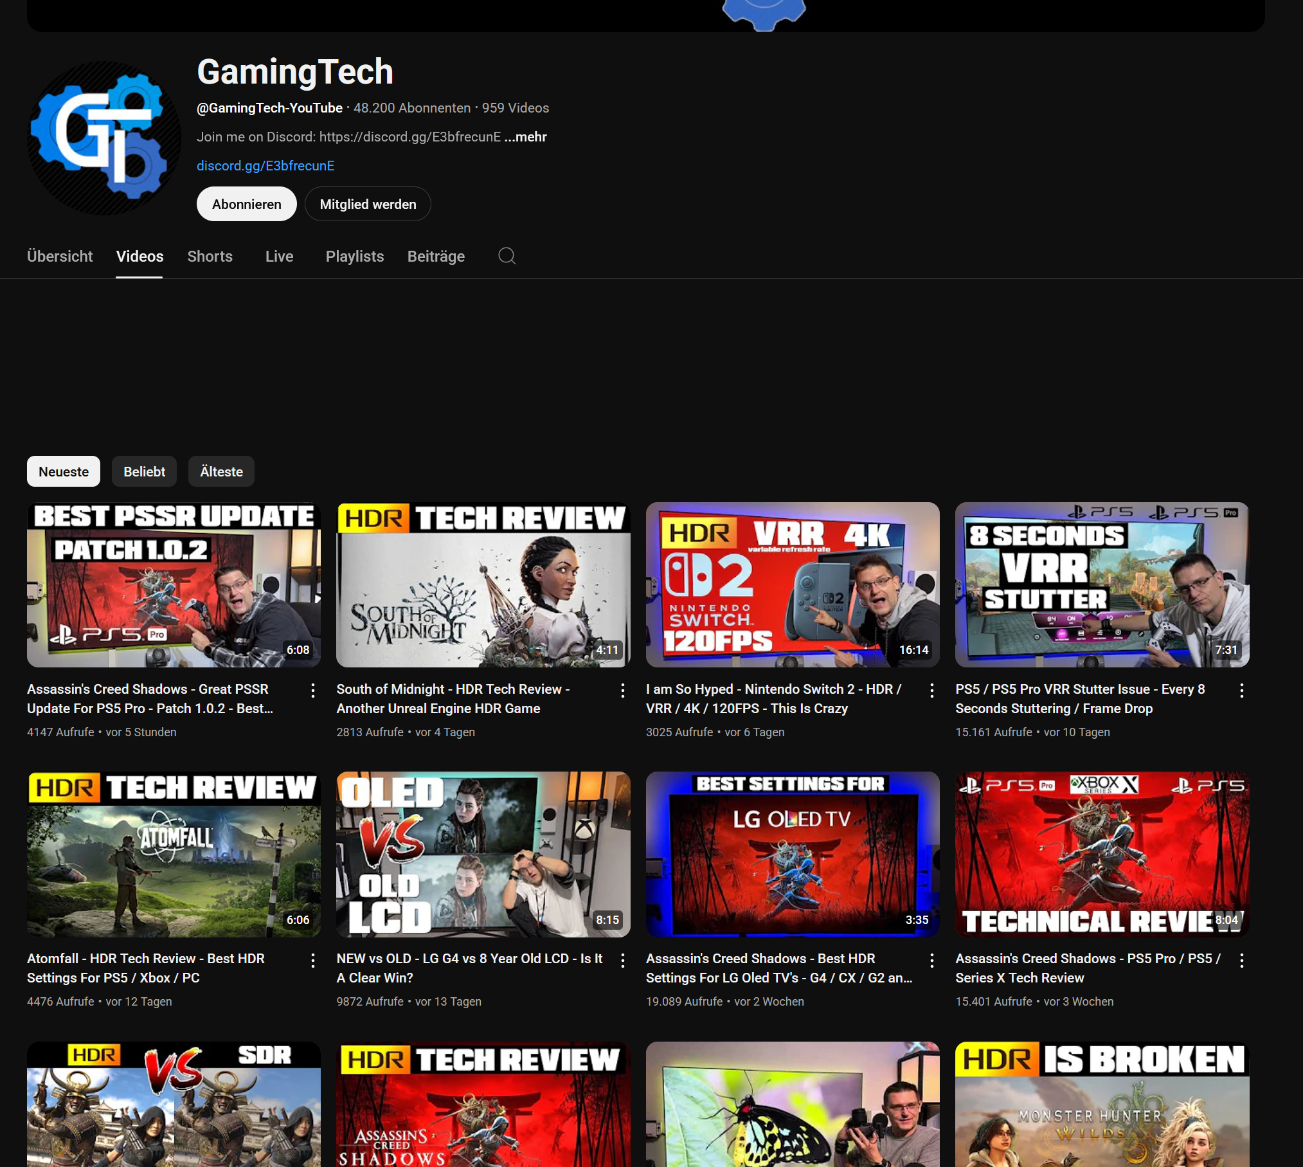Select the Neueste filter chip
Screen dimensions: 1303x1167
(x=63, y=471)
